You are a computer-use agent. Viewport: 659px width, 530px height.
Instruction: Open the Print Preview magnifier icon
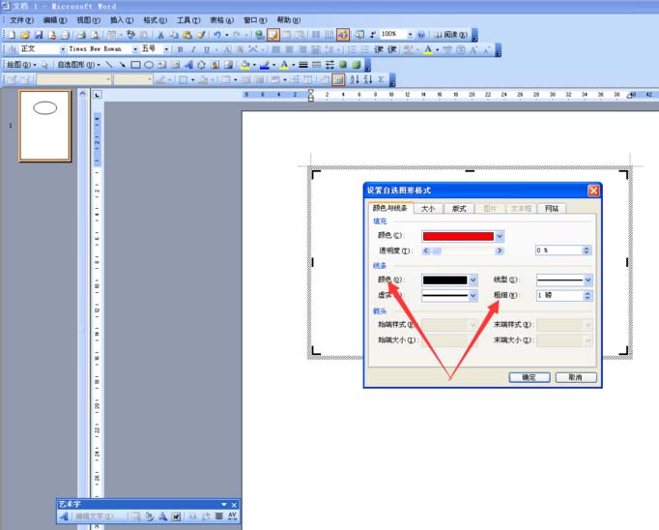96,35
